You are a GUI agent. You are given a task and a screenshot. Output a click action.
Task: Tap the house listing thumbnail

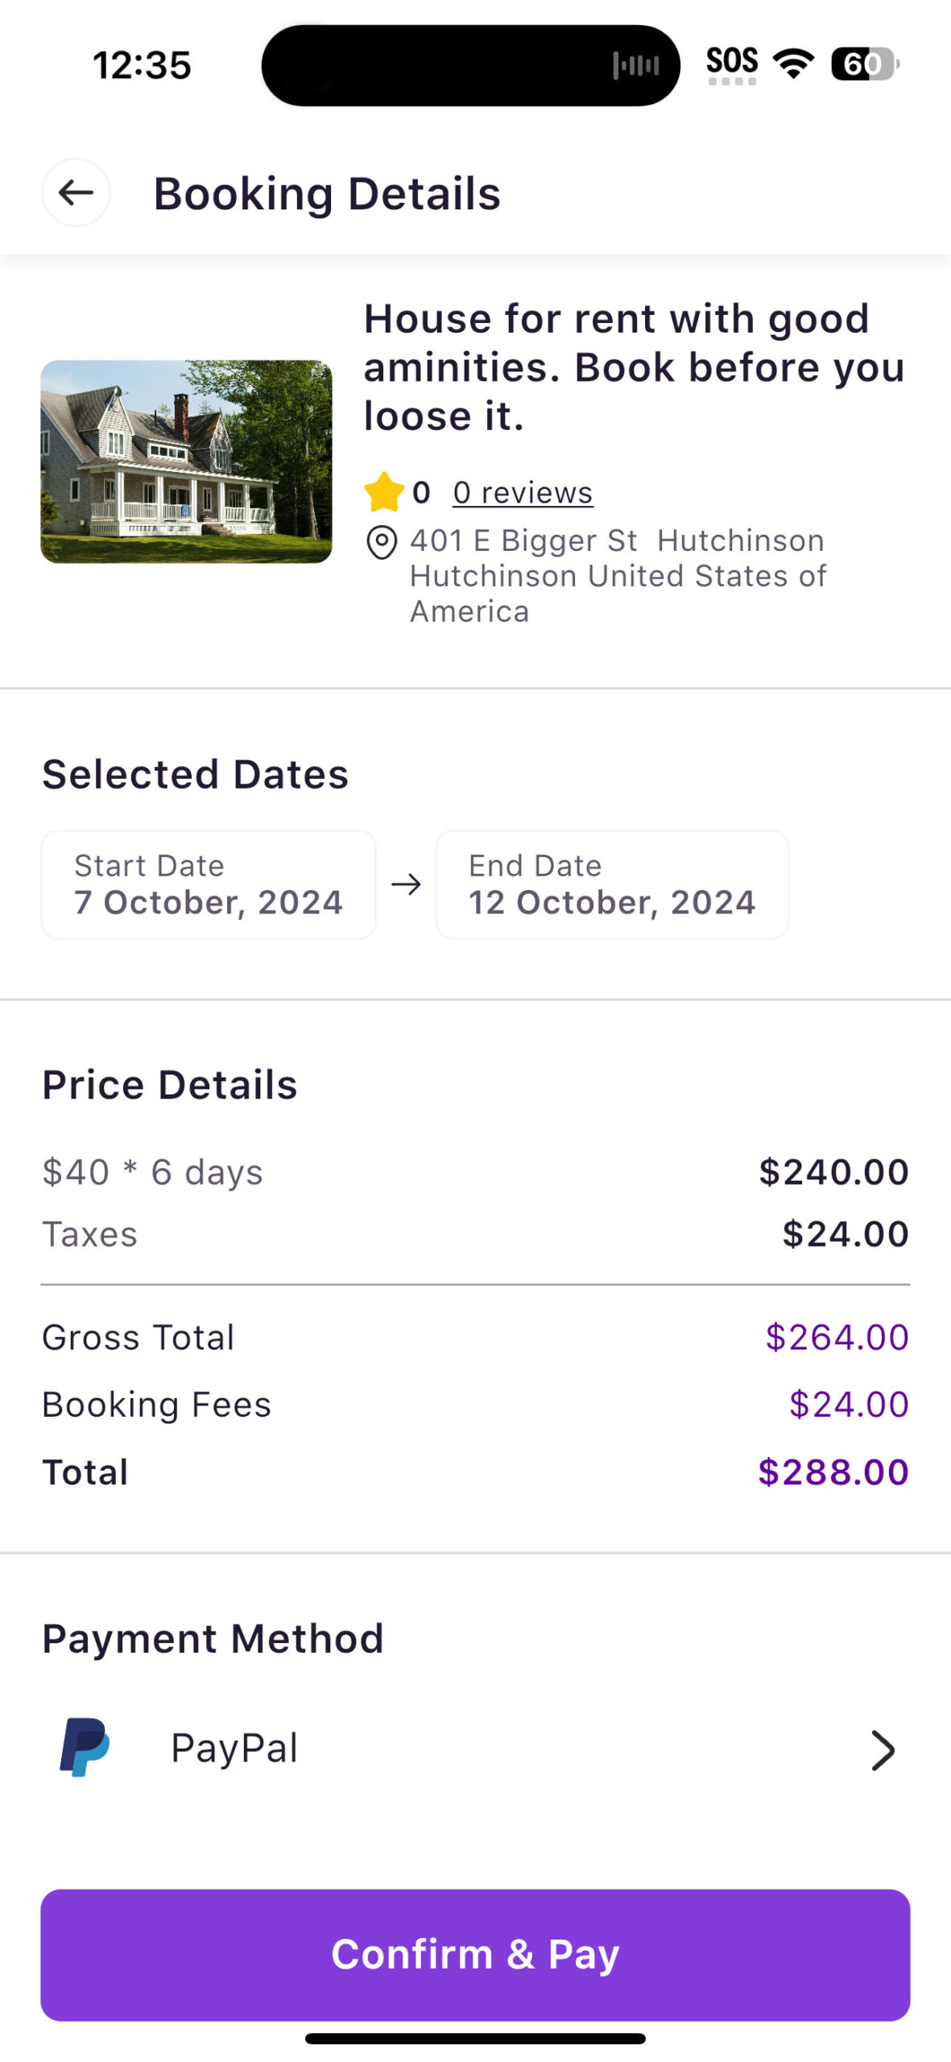[x=186, y=462]
